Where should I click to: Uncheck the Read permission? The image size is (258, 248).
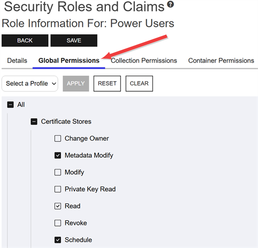click(58, 206)
